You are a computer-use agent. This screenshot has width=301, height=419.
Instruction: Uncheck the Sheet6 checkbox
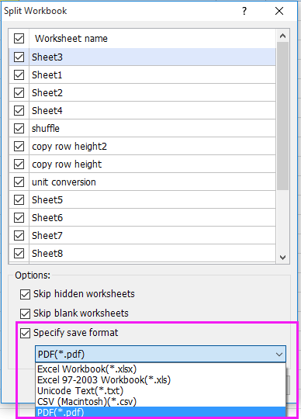click(19, 217)
